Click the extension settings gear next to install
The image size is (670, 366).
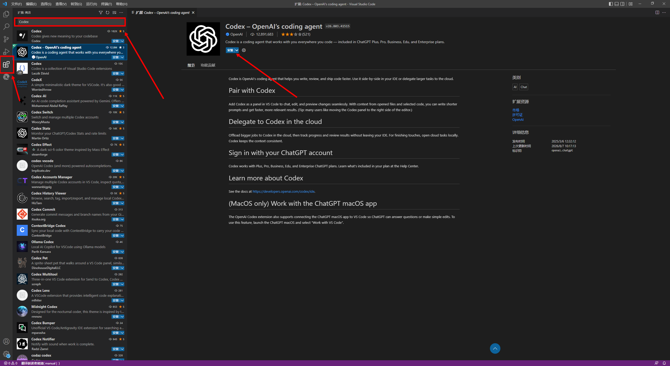click(244, 50)
